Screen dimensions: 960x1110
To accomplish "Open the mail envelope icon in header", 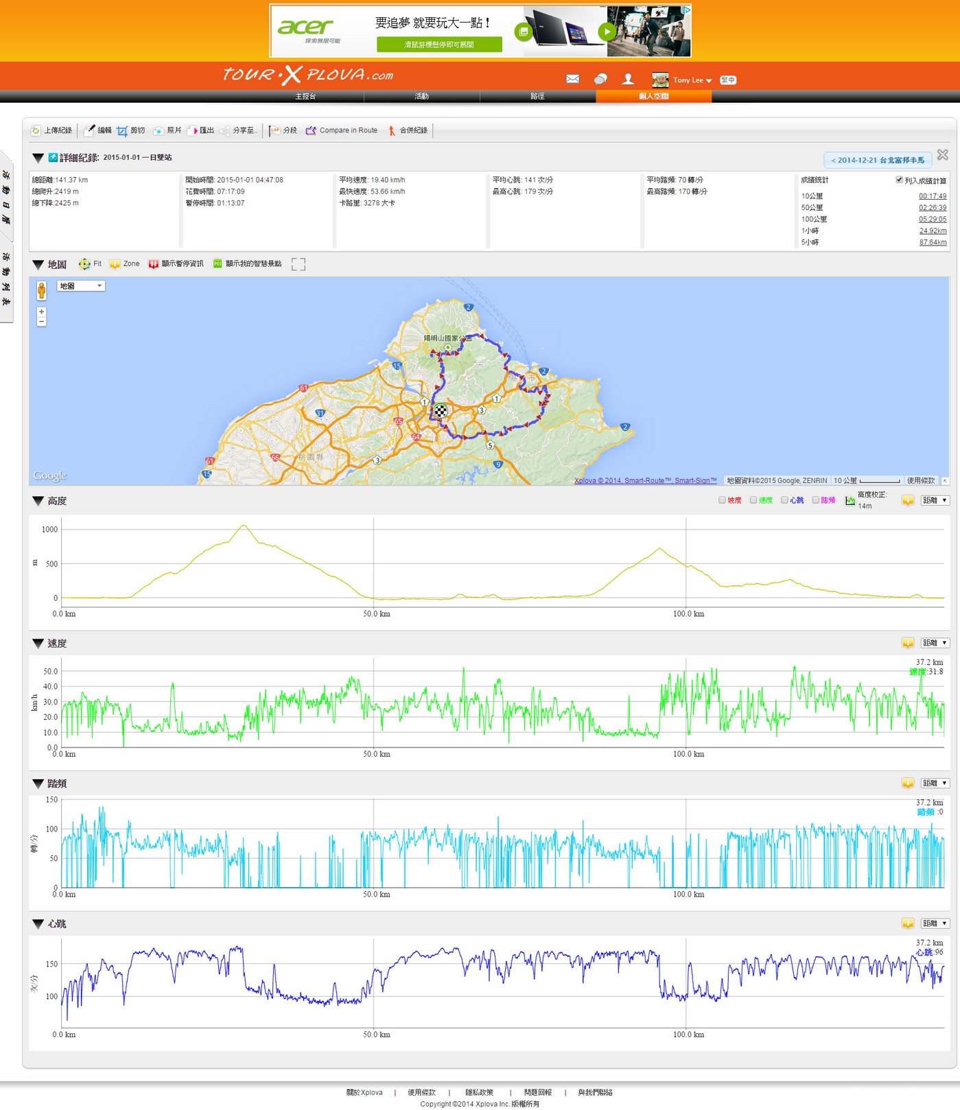I will tap(572, 79).
